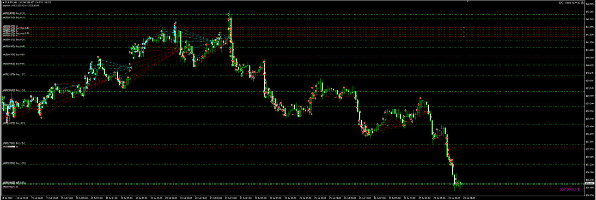Screen dimensions: 596x200
Task: Select order line #158857654 buy 0.10
Action: tap(14, 18)
